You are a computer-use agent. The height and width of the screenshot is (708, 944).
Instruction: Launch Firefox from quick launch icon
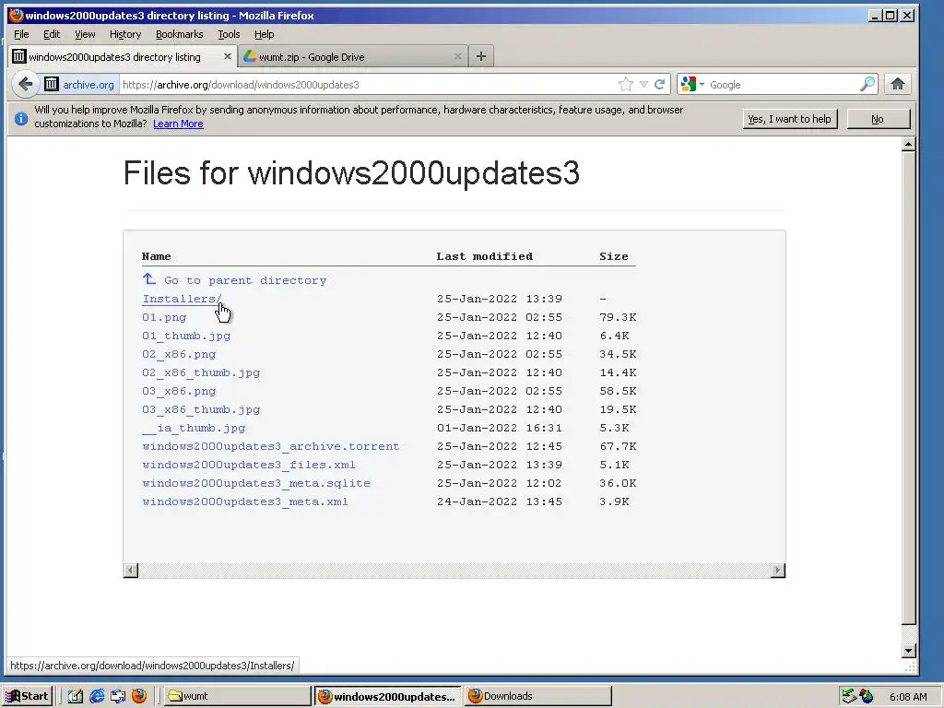tap(139, 696)
